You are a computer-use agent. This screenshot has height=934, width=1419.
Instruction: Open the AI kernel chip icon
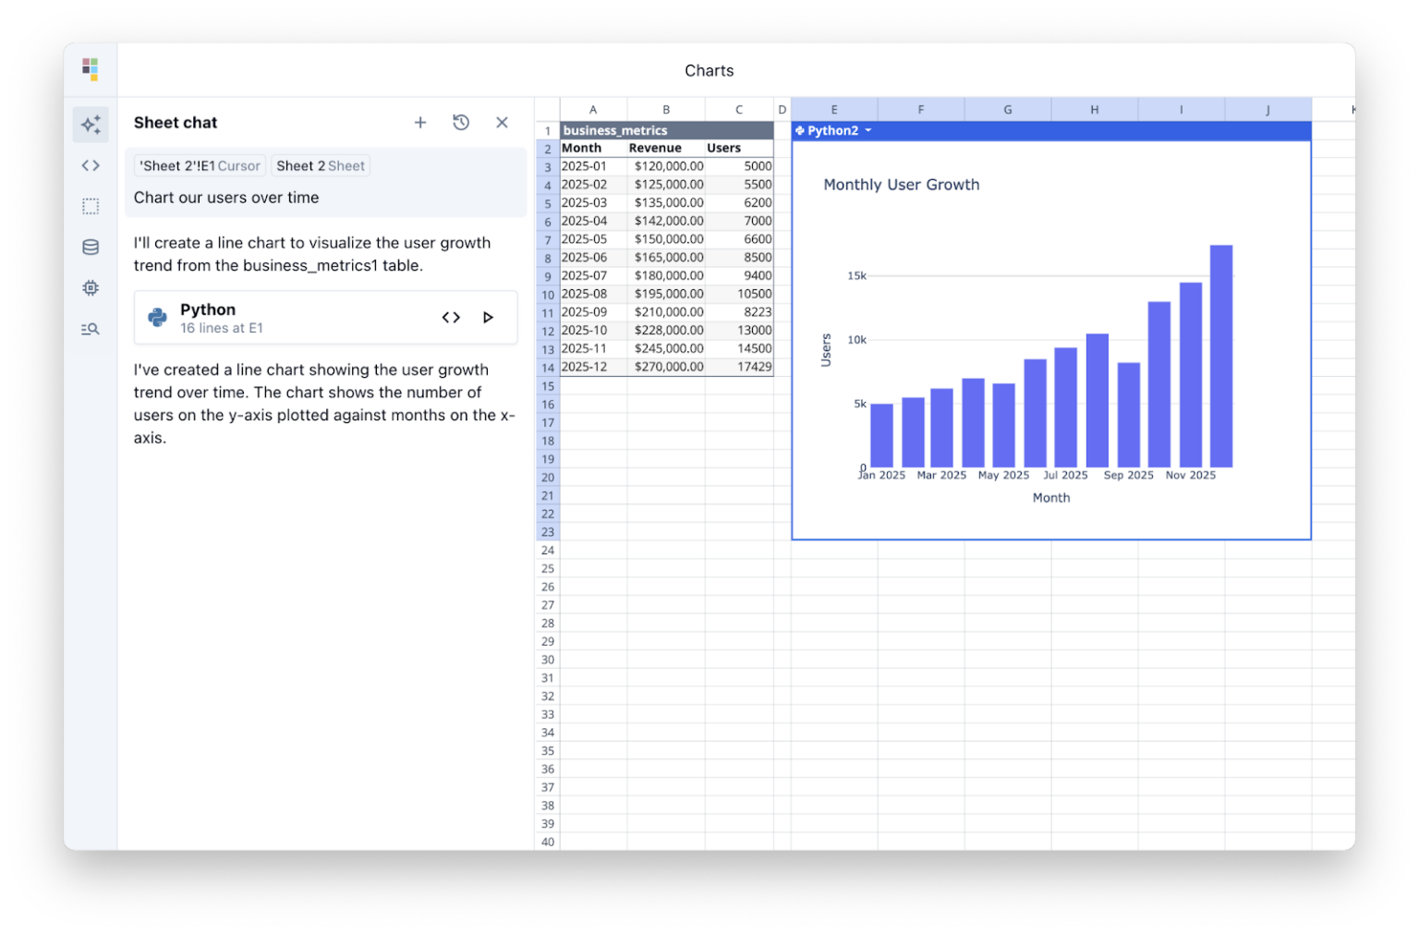(90, 287)
